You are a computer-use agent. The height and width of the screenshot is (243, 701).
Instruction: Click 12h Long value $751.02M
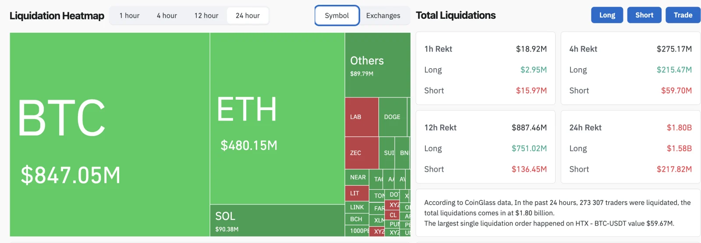pos(529,148)
